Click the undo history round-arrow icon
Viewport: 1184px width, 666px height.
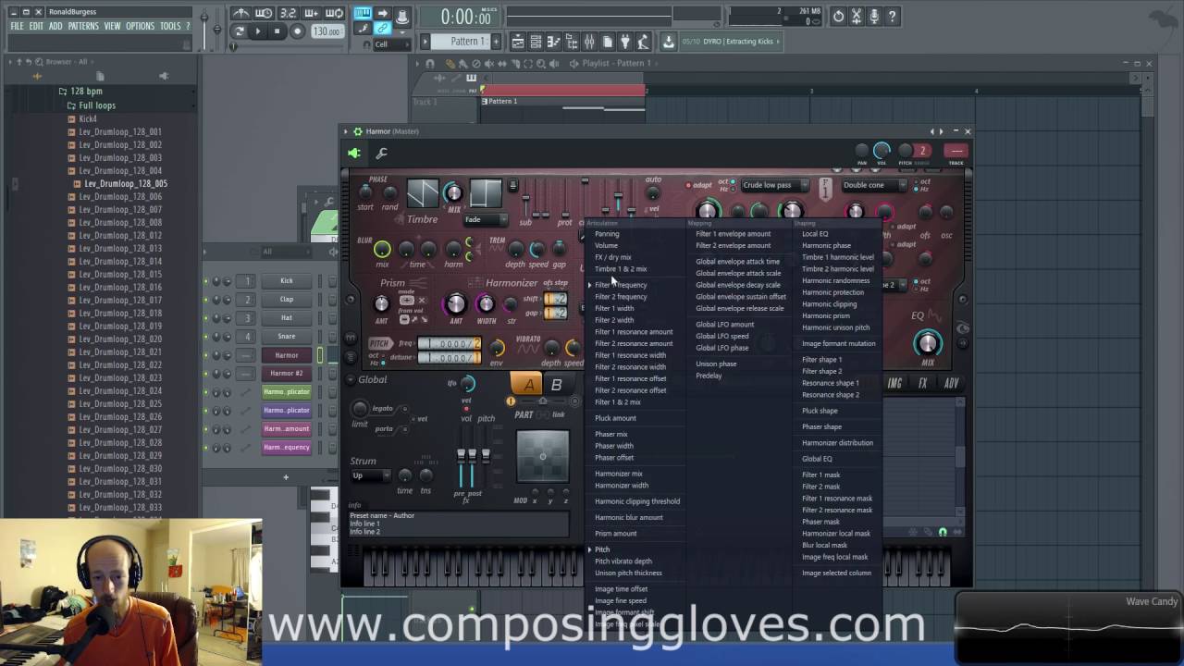838,16
